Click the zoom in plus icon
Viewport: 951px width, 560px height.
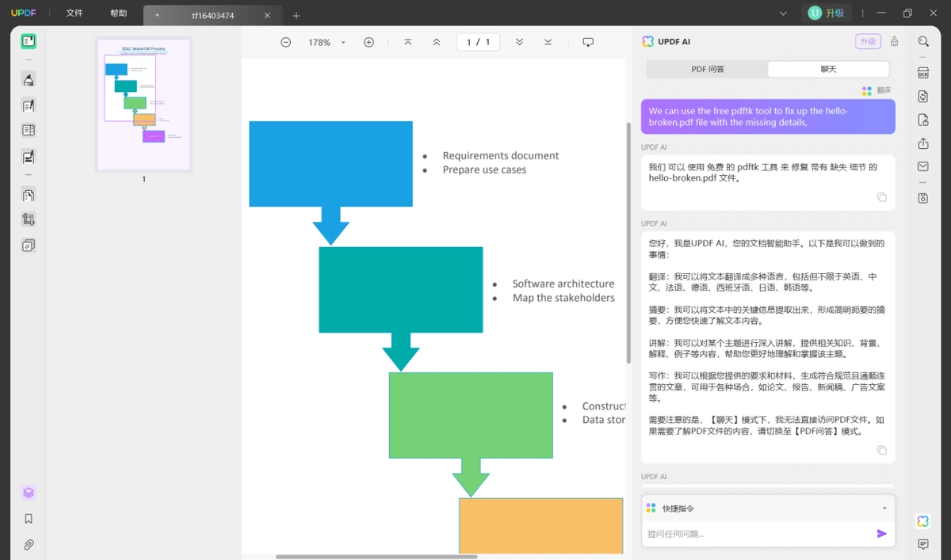[369, 42]
